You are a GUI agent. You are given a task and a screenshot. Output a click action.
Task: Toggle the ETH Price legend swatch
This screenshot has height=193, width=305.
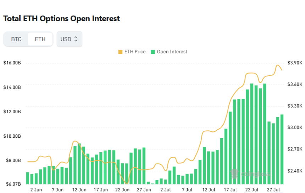[121, 52]
